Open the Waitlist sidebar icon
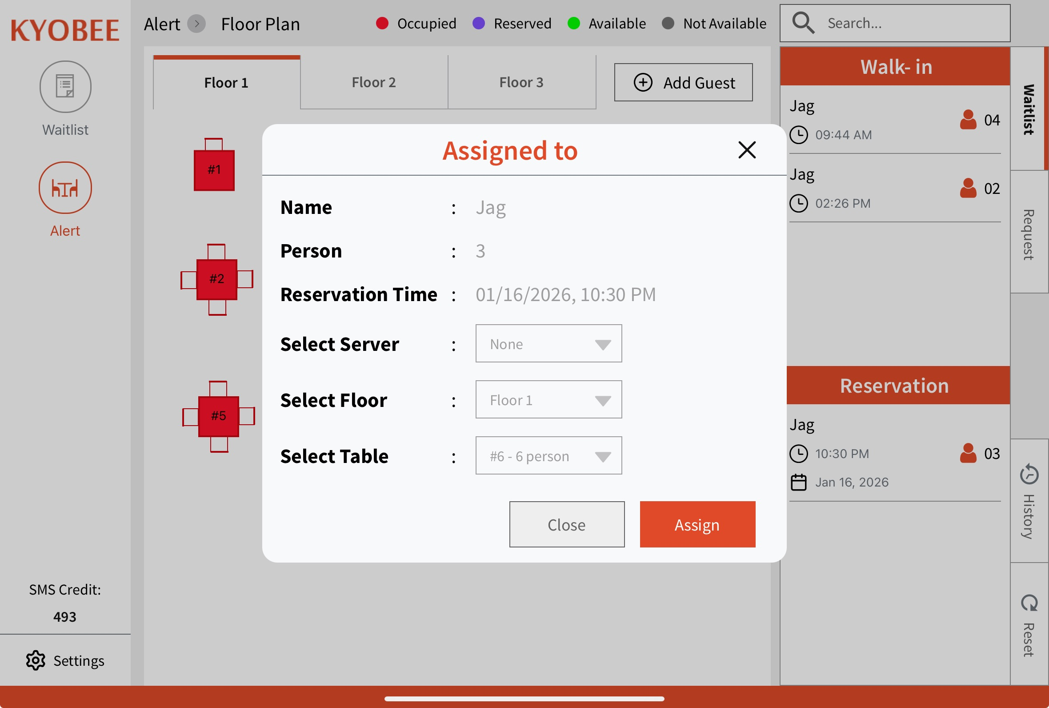Screen dimensions: 1049x708 pyautogui.click(x=65, y=87)
